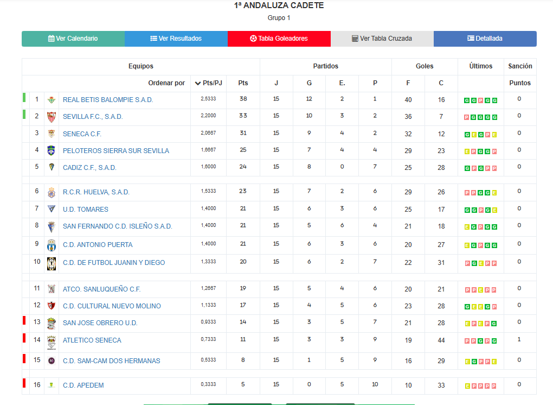Click the San Jose Obrero crest icon
553x405 pixels.
52,324
